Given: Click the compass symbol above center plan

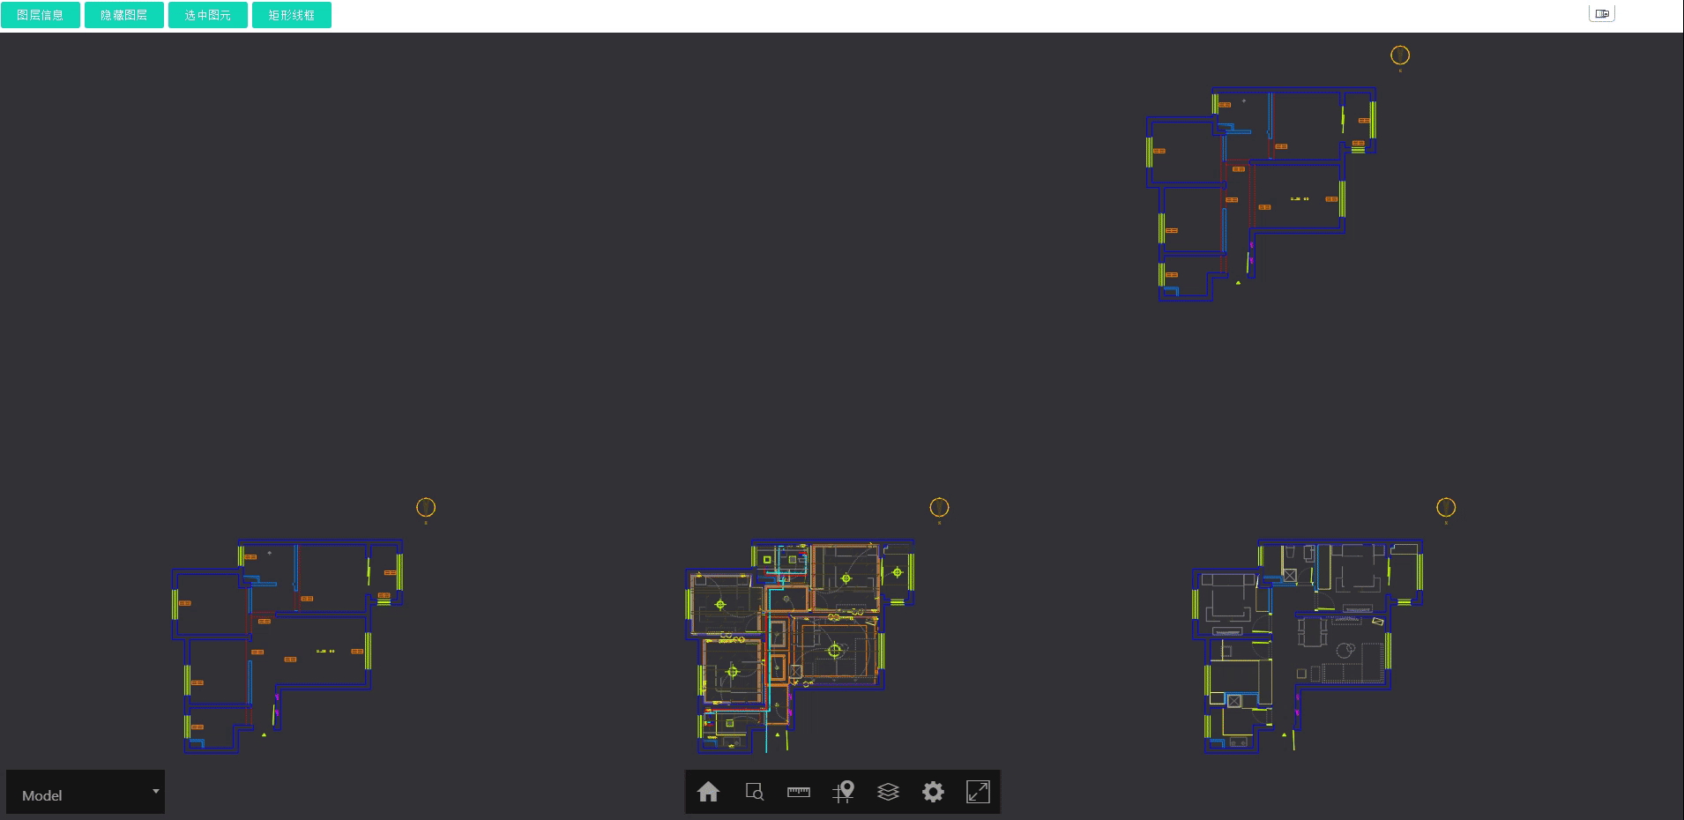Looking at the screenshot, I should tap(939, 508).
